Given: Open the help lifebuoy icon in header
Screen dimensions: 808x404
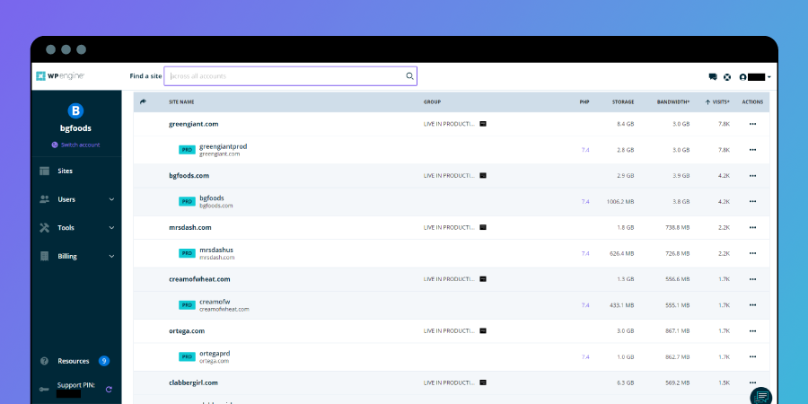Looking at the screenshot, I should pos(727,77).
